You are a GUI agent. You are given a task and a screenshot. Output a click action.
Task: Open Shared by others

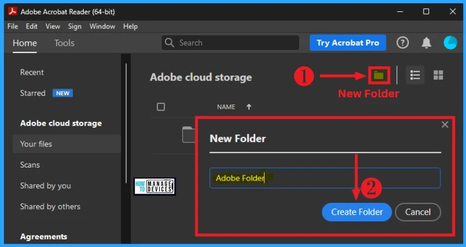[x=50, y=207]
